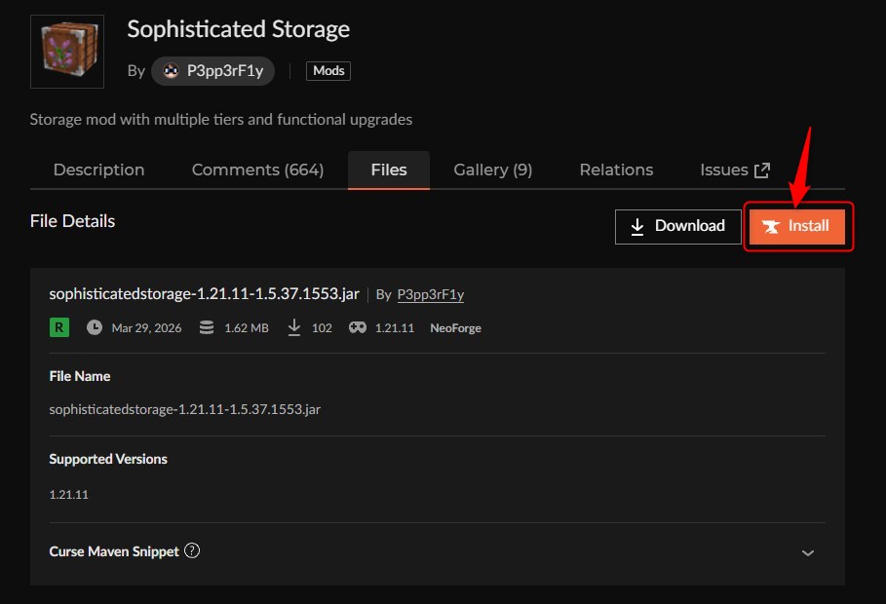This screenshot has height=604, width=886.
Task: Click the NeoForge loader label
Action: pyautogui.click(x=454, y=327)
